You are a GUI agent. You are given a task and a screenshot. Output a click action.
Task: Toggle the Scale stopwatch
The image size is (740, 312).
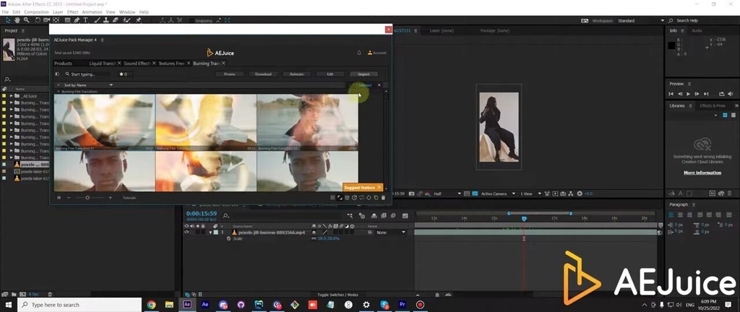[x=228, y=238]
